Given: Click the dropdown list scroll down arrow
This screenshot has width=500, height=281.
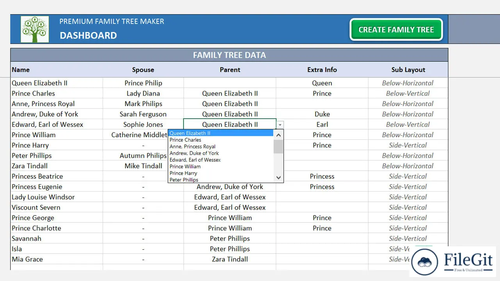Looking at the screenshot, I should click(x=279, y=178).
